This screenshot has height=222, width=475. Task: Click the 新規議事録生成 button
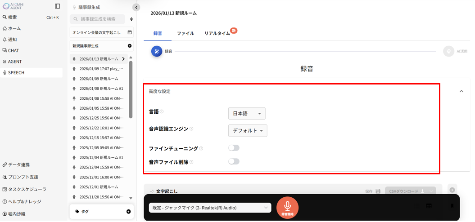click(x=101, y=46)
